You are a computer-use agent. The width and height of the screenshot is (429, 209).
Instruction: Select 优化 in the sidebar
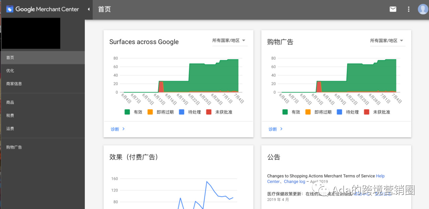(x=10, y=71)
